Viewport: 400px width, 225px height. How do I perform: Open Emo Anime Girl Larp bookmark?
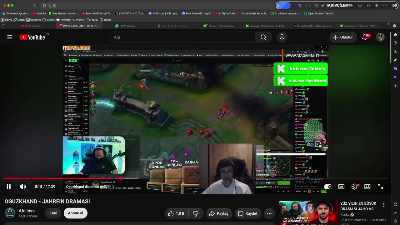(x=197, y=13)
